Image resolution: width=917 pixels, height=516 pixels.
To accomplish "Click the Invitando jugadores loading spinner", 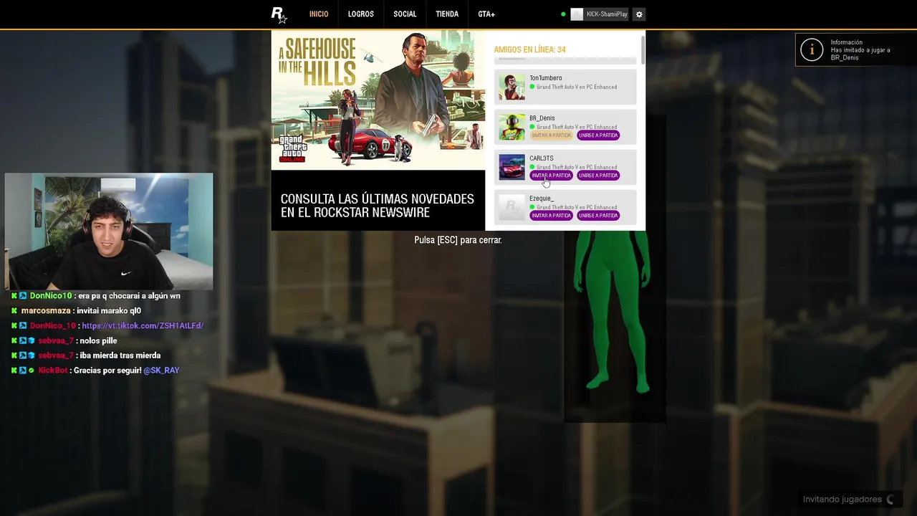I will click(x=890, y=500).
